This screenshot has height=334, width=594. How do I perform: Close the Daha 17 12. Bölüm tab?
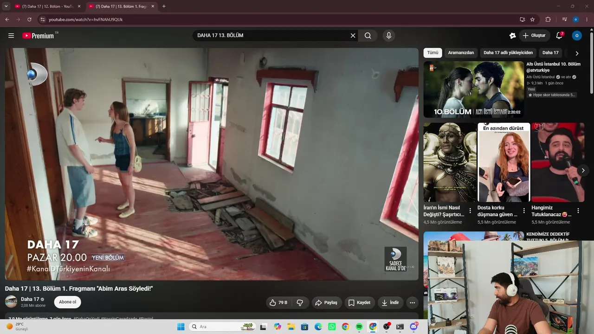coord(79,6)
